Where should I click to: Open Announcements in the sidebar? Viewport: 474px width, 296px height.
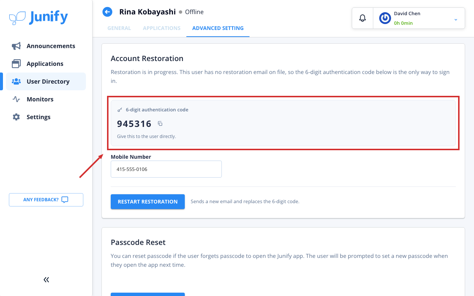tap(46, 46)
